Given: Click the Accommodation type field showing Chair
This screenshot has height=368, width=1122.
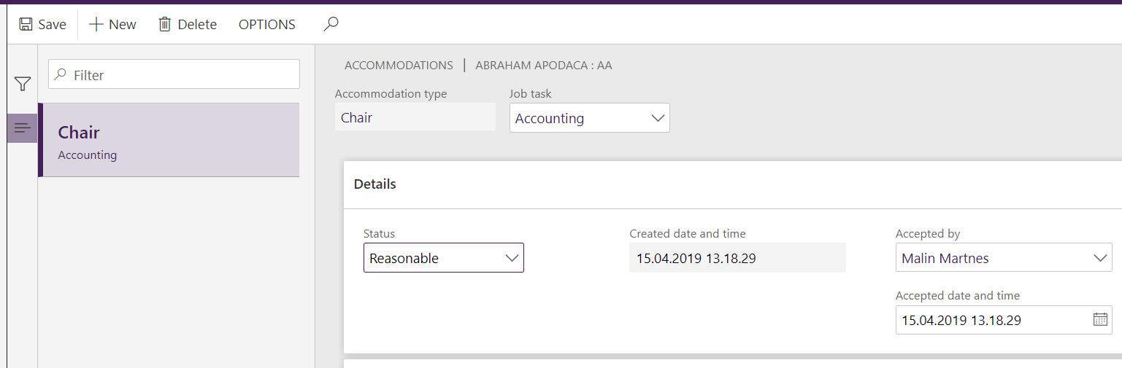Looking at the screenshot, I should tap(415, 118).
